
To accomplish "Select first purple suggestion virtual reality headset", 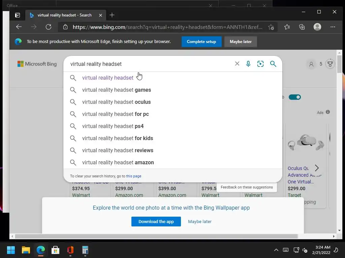I will [173, 78].
